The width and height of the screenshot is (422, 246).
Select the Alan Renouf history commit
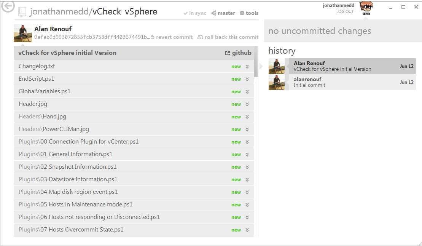coord(342,66)
